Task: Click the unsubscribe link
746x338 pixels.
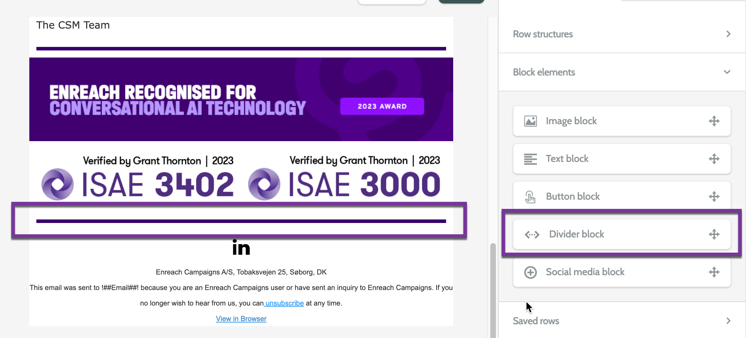Action: click(284, 303)
